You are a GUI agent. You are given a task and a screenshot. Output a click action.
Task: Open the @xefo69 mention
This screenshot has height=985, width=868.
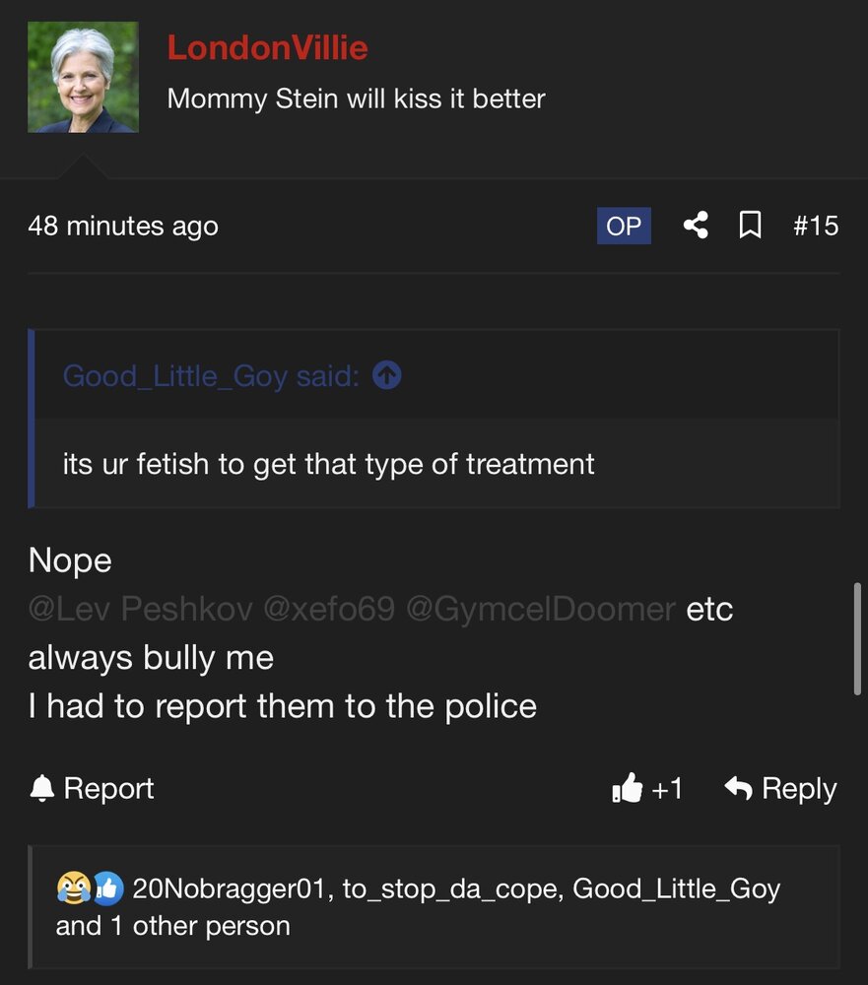coord(329,609)
